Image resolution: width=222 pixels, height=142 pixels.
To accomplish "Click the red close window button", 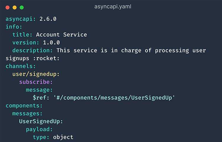I will 8,7.
